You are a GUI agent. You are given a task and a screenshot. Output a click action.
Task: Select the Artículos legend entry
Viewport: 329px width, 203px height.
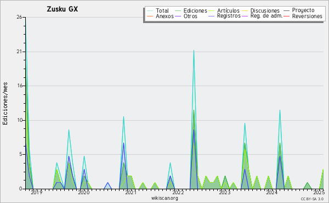228,10
